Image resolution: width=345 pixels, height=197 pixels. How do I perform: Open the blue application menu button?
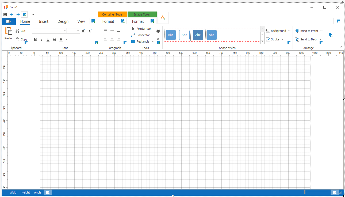tap(9, 21)
